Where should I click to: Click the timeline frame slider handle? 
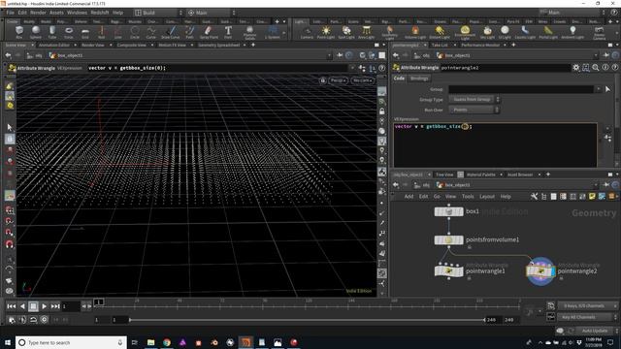[99, 302]
